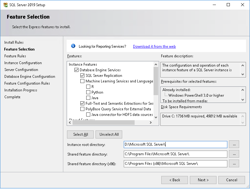The height and width of the screenshot is (189, 250).
Task: Check the Python language option
Action: [88, 92]
